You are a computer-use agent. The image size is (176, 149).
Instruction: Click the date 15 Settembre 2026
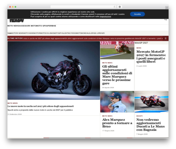tap(15, 114)
